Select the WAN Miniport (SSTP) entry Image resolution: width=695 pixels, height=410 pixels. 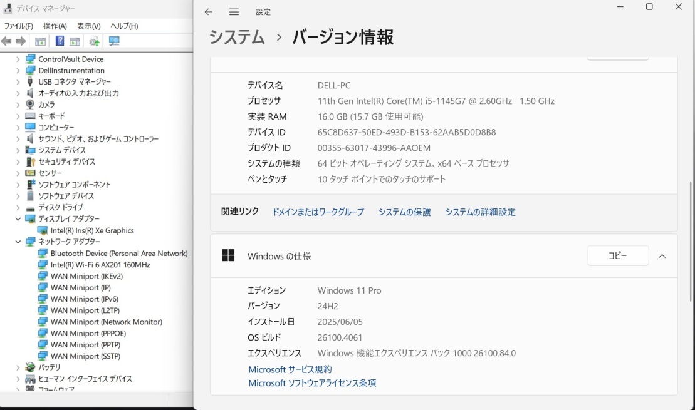[86, 356]
